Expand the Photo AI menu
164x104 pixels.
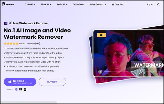(x=46, y=4)
